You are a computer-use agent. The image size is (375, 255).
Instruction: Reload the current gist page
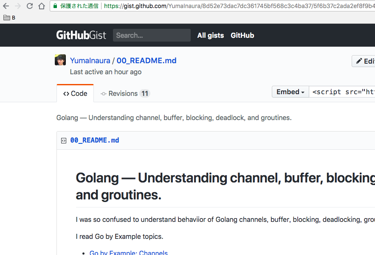tap(30, 6)
